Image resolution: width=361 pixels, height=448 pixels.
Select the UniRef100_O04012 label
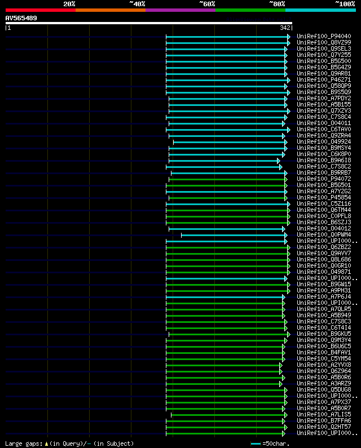[324, 229]
